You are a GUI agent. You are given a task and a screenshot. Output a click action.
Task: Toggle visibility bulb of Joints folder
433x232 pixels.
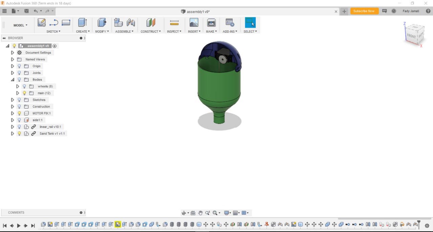click(19, 73)
